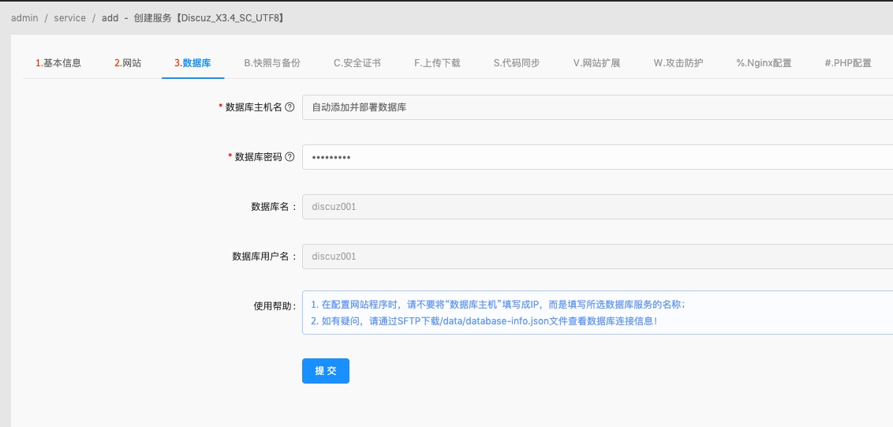This screenshot has width=893, height=427.
Task: Open the B.快照与备份 tab
Action: tap(271, 63)
